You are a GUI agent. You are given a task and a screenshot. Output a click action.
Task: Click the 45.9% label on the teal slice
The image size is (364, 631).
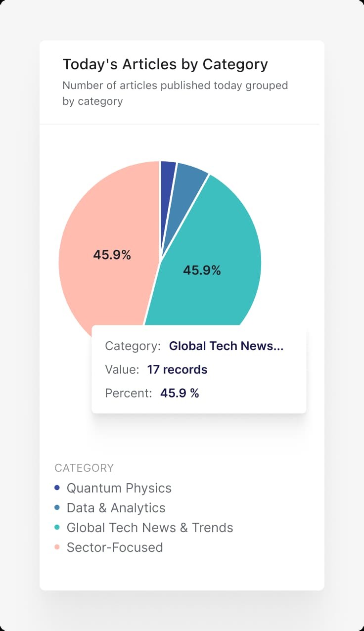202,270
